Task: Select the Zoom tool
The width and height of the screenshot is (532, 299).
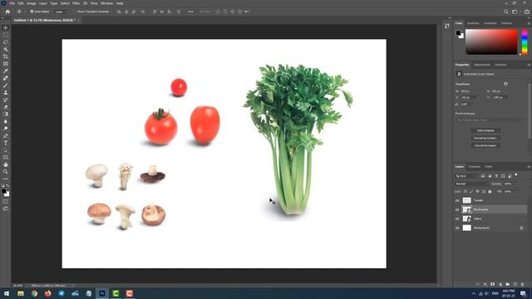Action: coord(6,172)
